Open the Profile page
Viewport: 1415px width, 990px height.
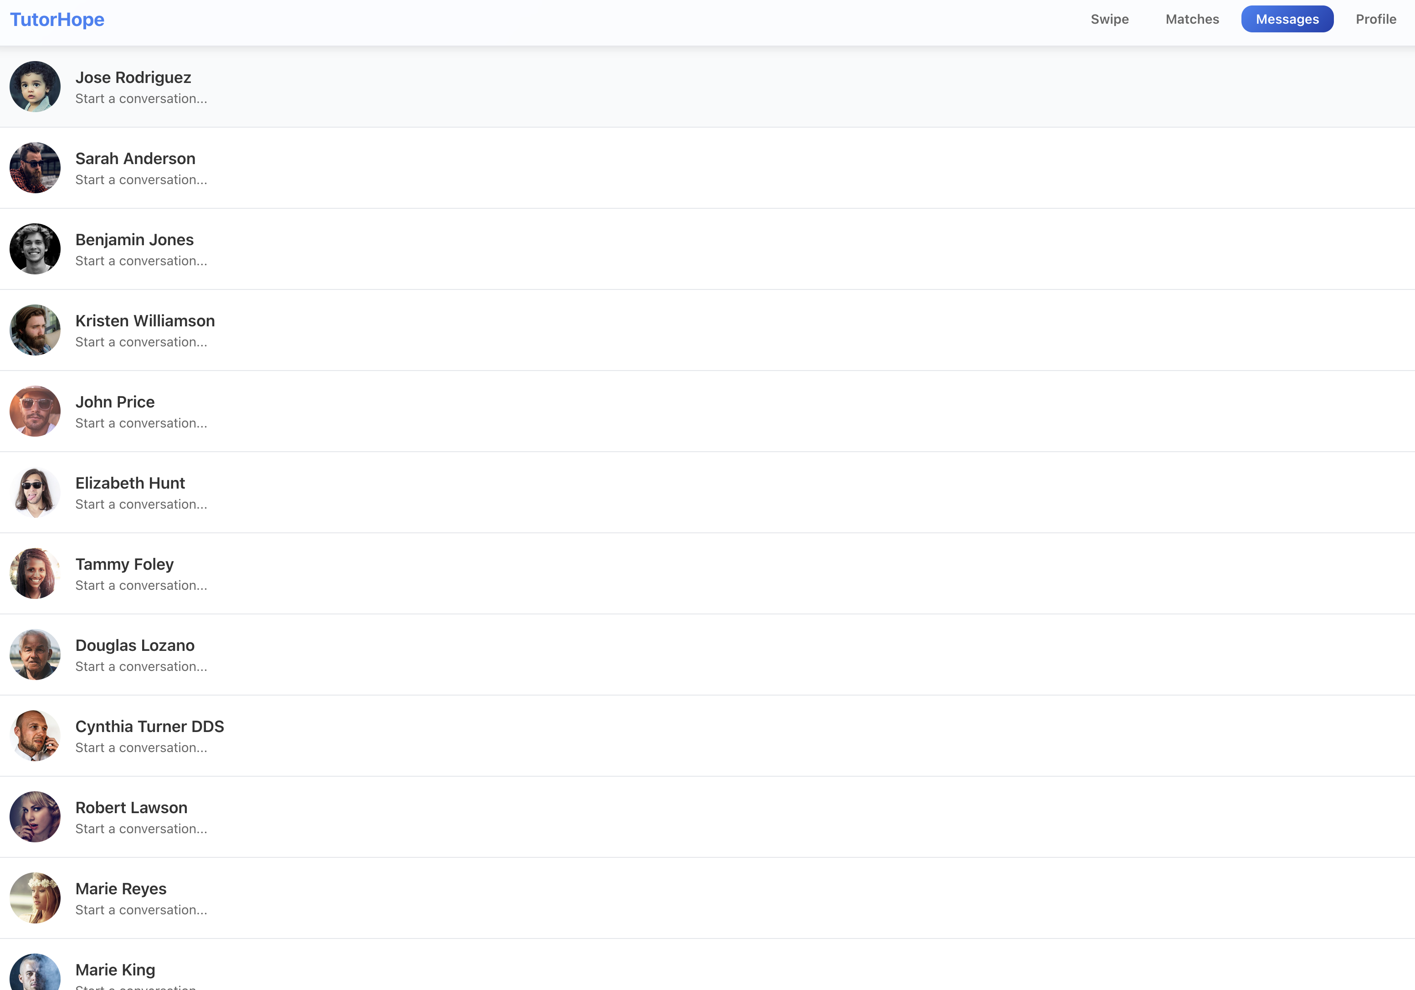coord(1375,19)
